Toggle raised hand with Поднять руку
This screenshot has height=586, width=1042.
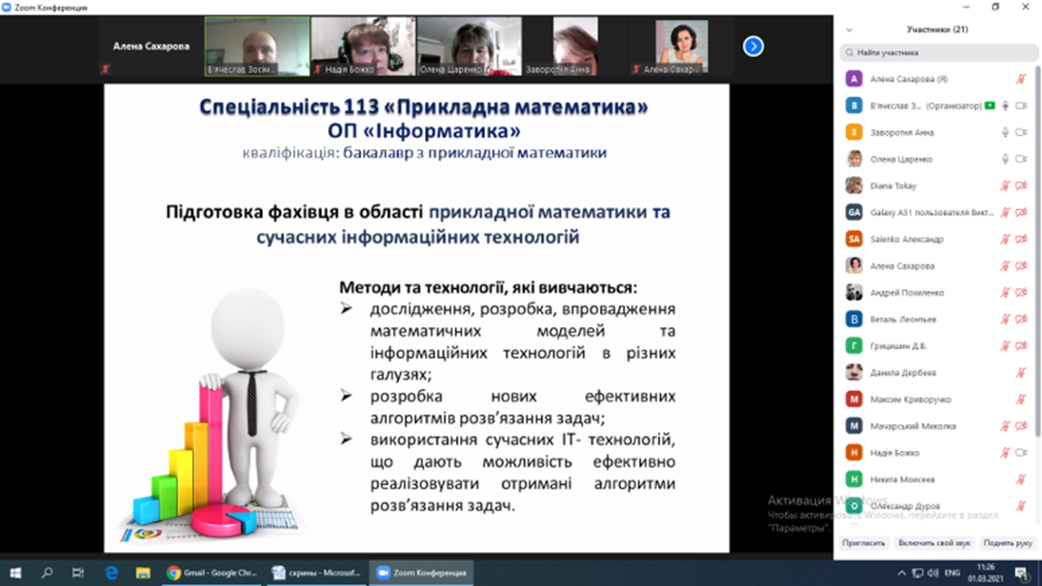coord(1007,543)
